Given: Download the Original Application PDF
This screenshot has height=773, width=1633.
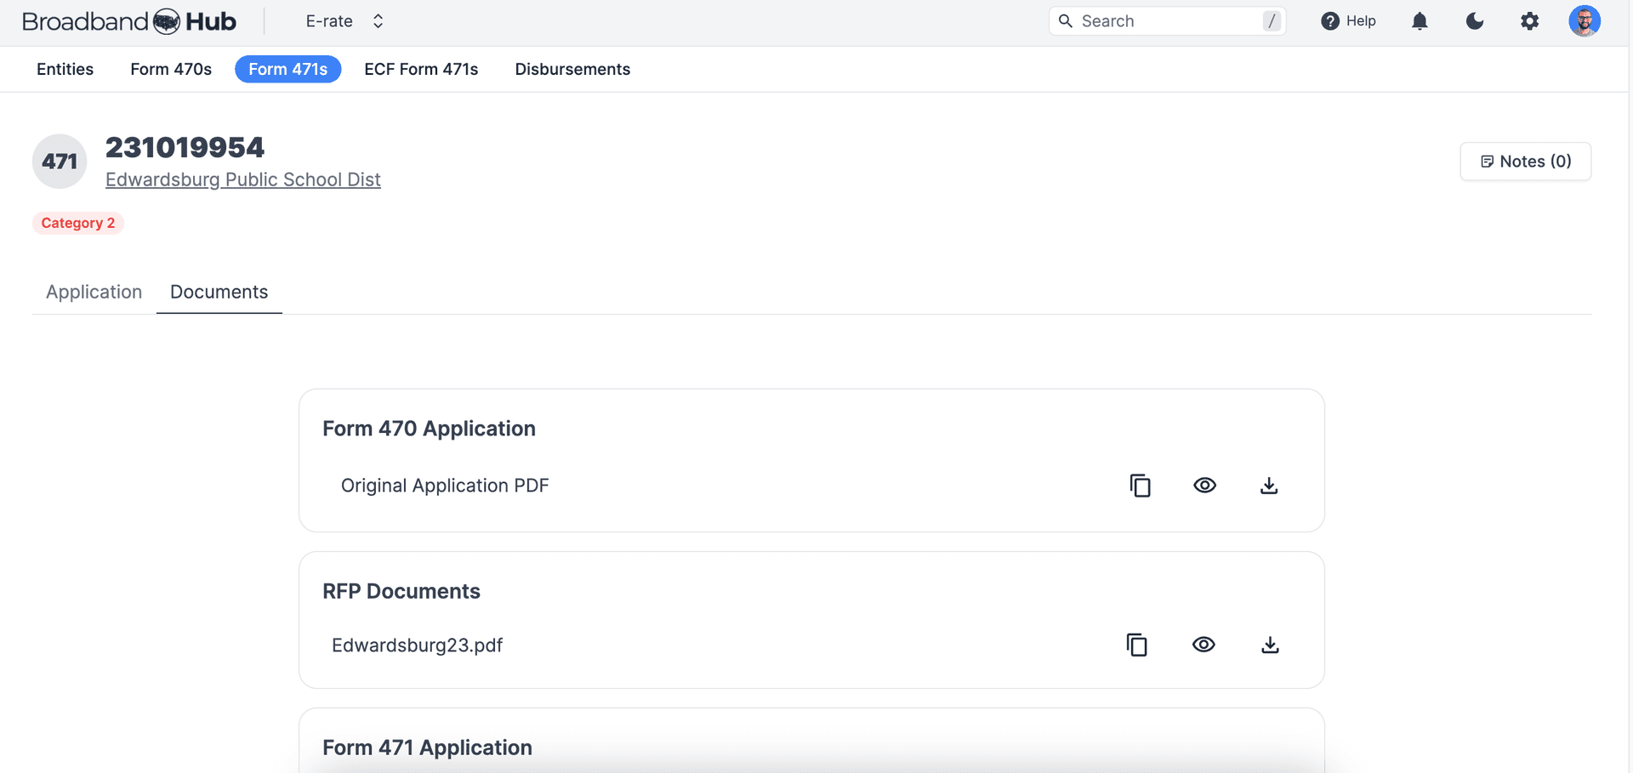Looking at the screenshot, I should click(1268, 485).
